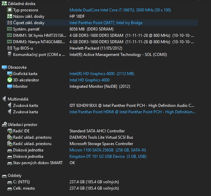Image resolution: width=211 pixels, height=196 pixels.
Task: Select the HP 18DF value
Action: 77,16
